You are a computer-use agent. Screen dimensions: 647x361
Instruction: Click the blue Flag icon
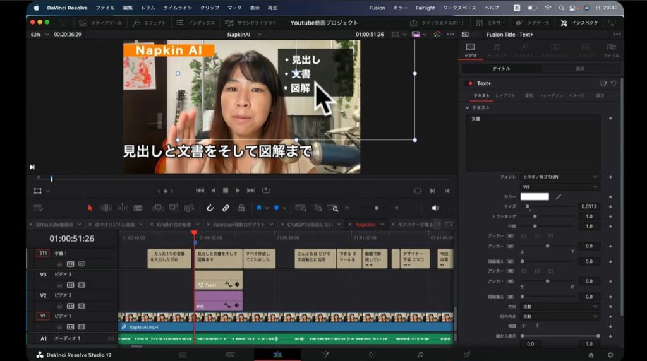259,208
